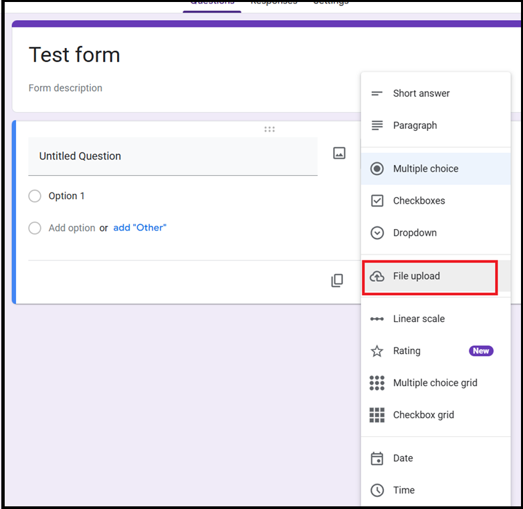Select the Option 1 radio button
Screen dimensions: 523x509
click(x=35, y=196)
